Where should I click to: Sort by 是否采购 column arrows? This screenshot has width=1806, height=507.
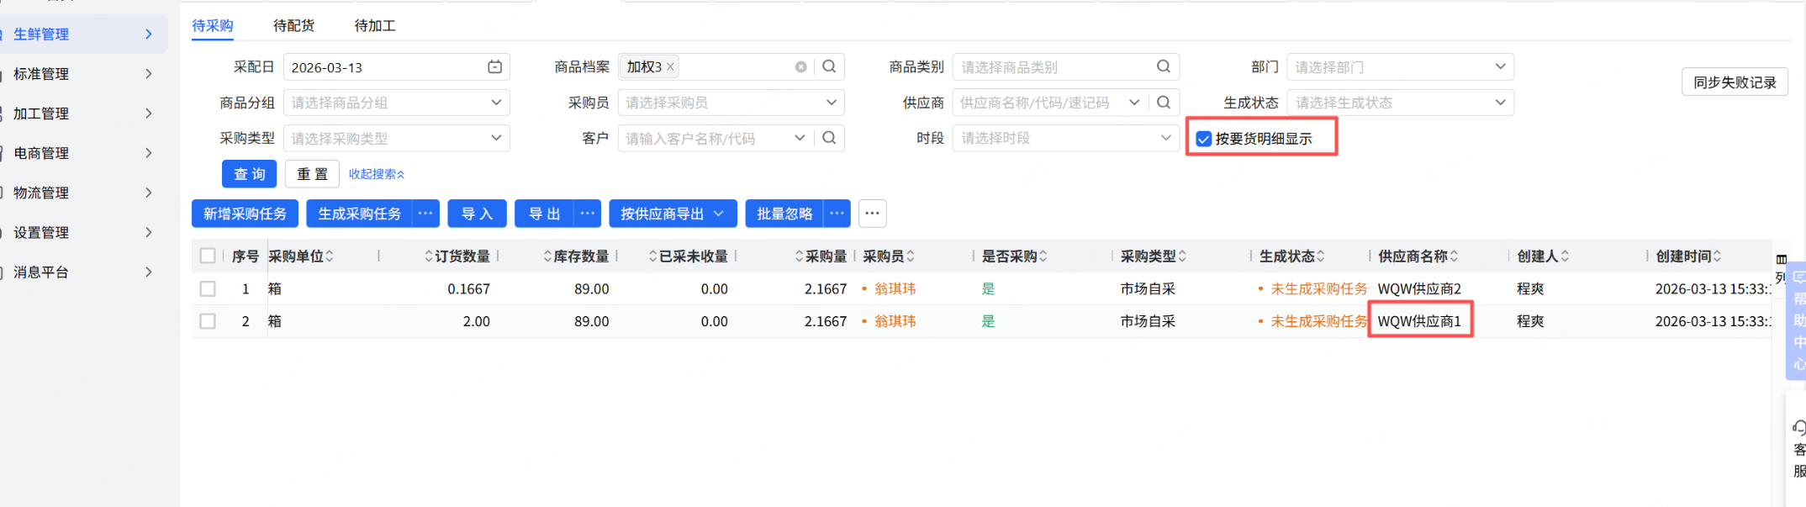(1043, 256)
